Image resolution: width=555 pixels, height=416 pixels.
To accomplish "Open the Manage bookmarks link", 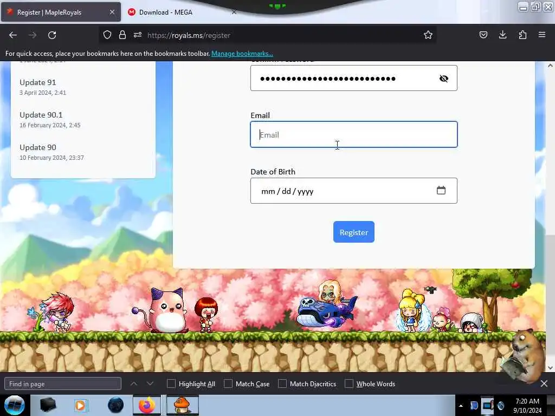I will coord(242,54).
